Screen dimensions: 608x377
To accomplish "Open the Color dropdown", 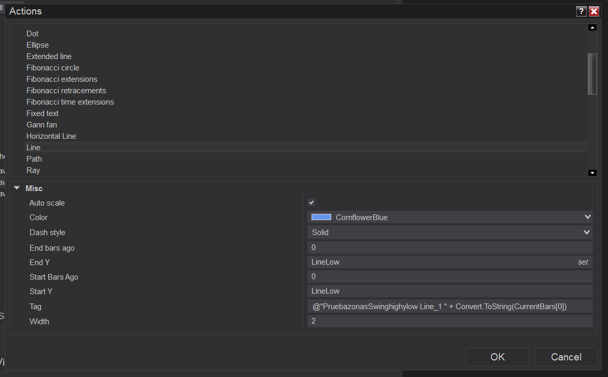I will [586, 216].
